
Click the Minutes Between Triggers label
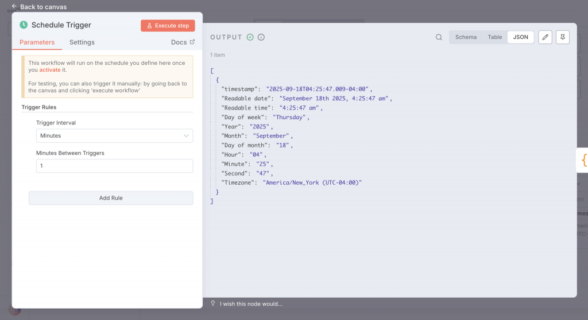click(70, 153)
